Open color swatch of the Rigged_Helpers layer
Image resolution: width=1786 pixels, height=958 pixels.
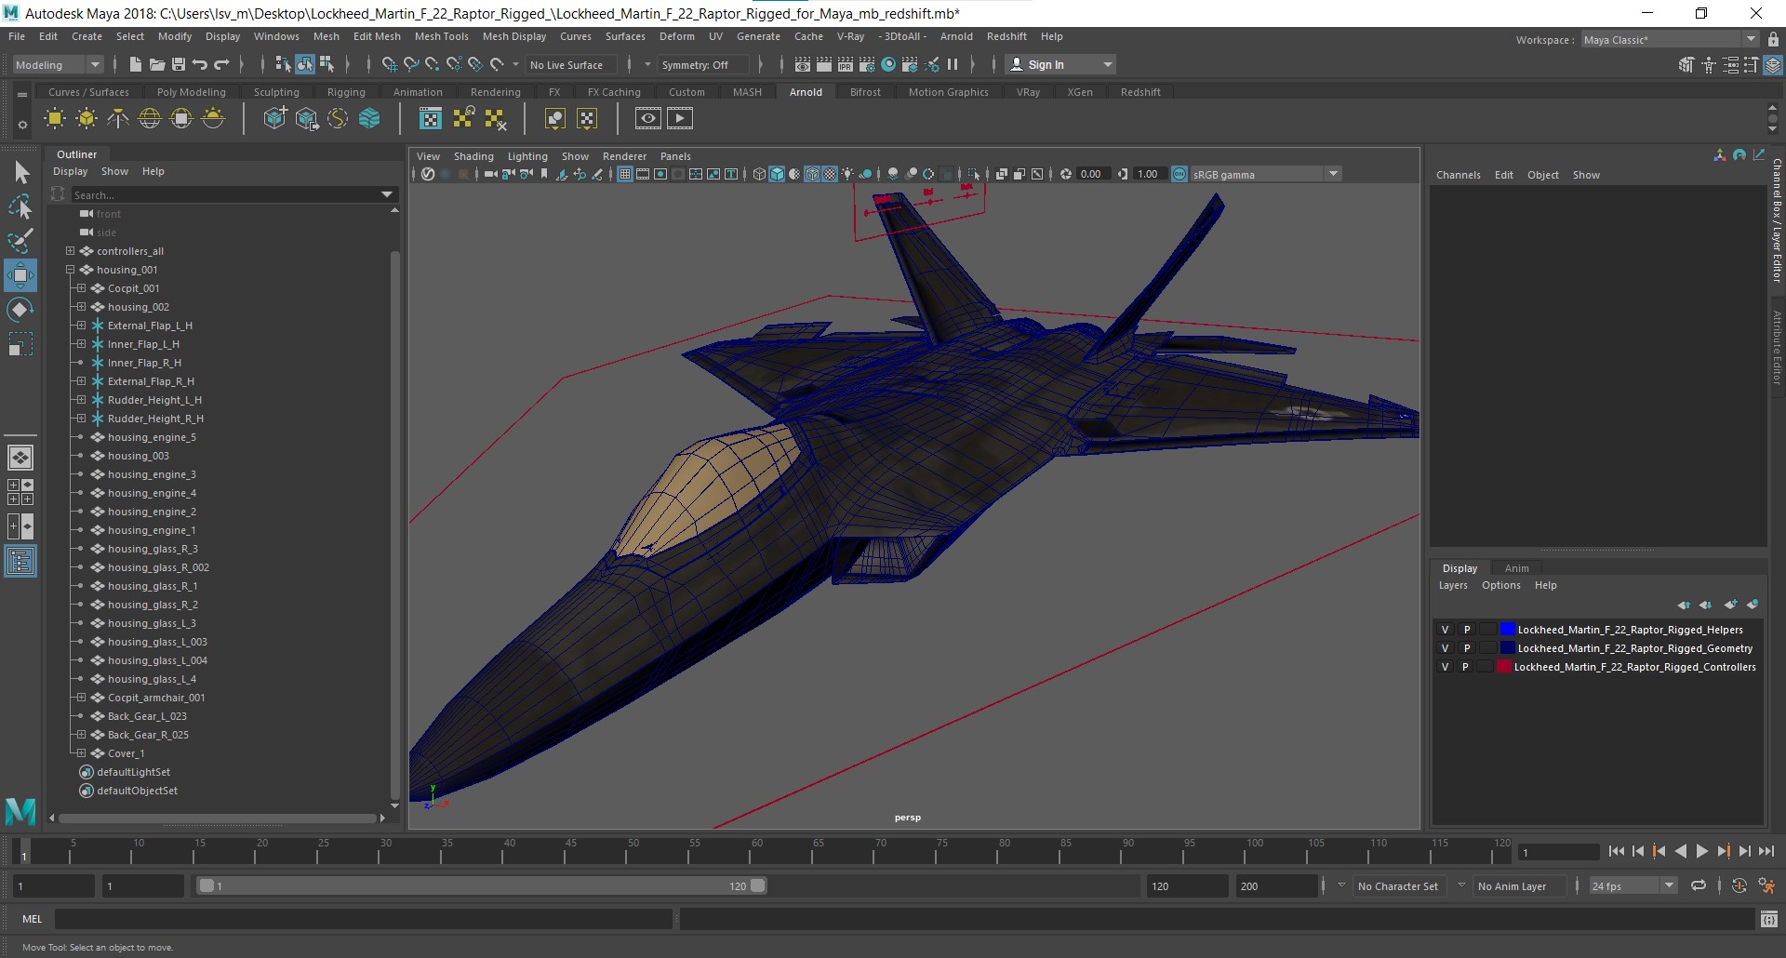click(1507, 630)
